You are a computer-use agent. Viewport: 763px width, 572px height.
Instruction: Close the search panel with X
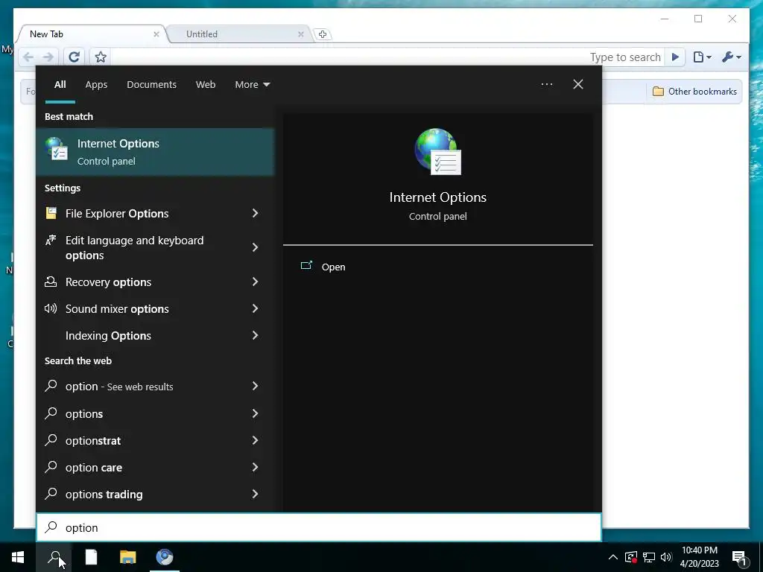(x=578, y=84)
